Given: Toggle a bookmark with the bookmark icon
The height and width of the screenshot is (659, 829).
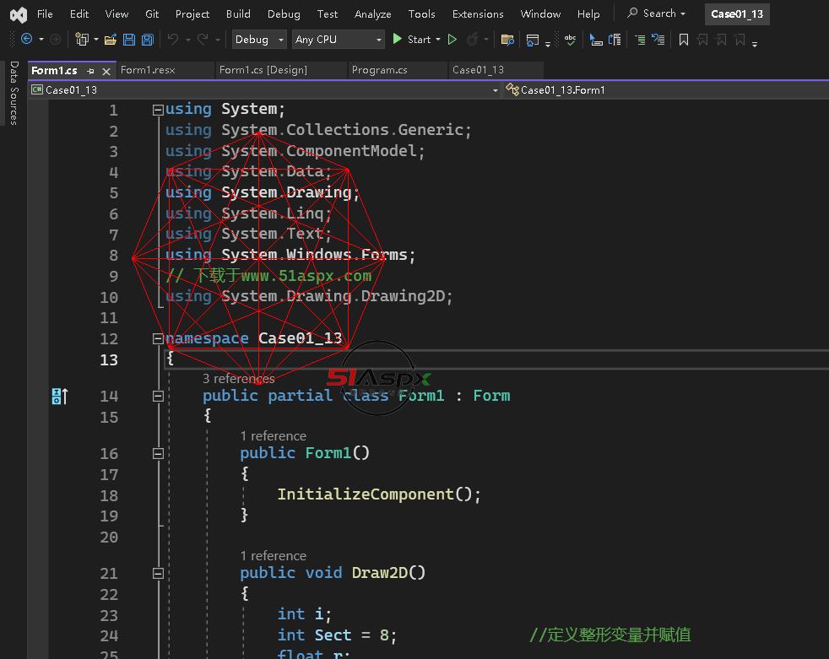Looking at the screenshot, I should click(684, 40).
